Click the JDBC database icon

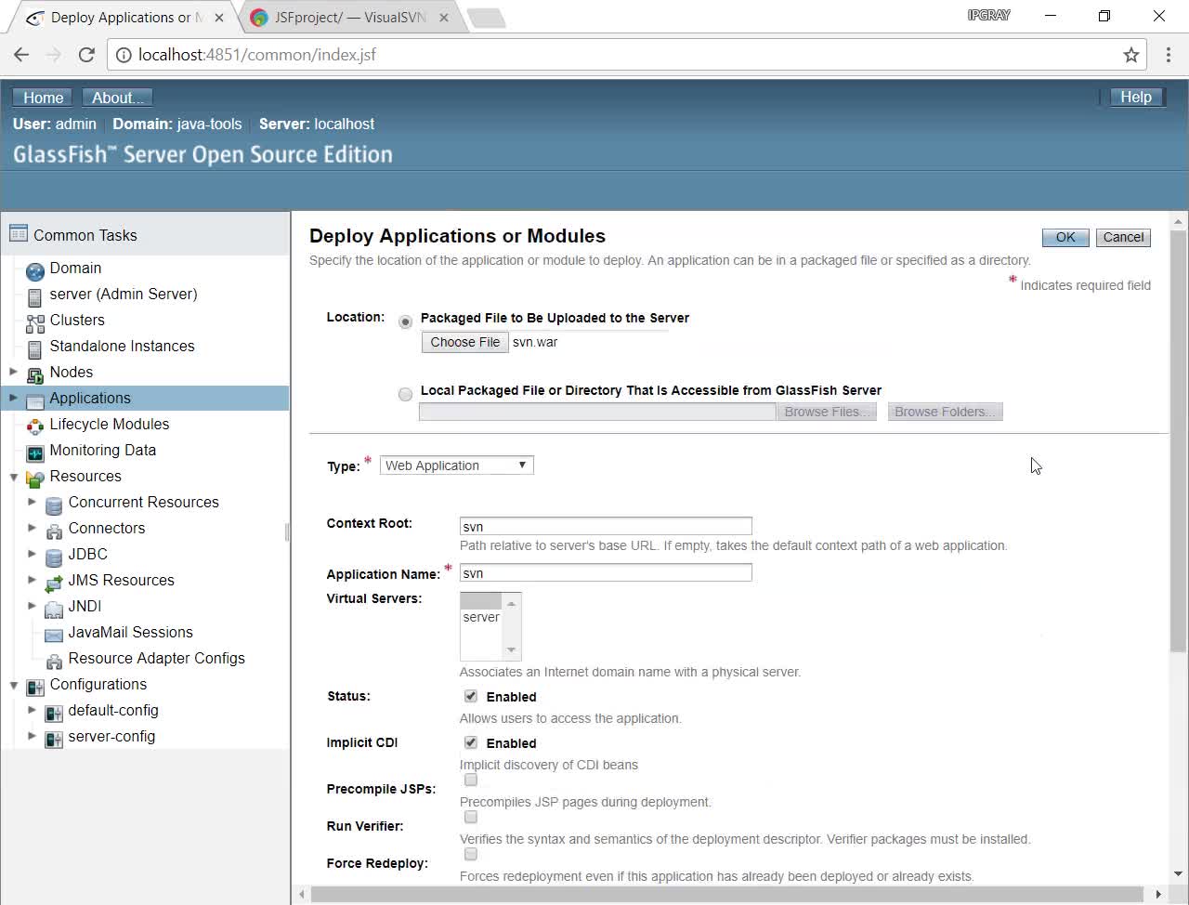54,557
